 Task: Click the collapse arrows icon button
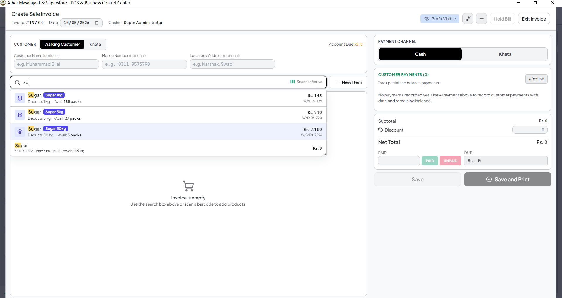click(x=468, y=19)
